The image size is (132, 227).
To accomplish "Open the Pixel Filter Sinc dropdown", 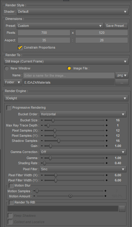I will pos(83,169).
